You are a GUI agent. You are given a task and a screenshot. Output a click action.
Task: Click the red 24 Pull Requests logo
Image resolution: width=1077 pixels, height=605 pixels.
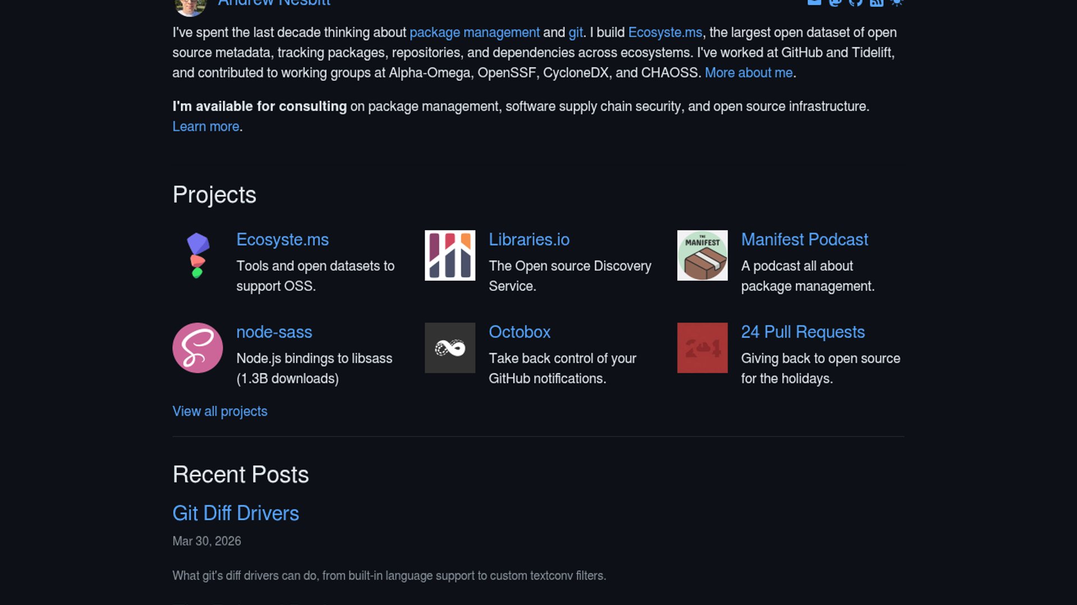pos(702,348)
